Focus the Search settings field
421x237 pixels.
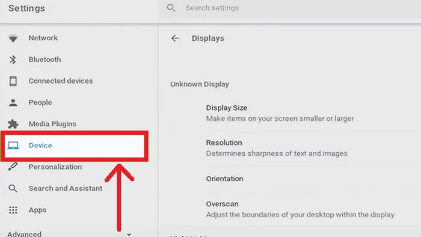pos(289,8)
